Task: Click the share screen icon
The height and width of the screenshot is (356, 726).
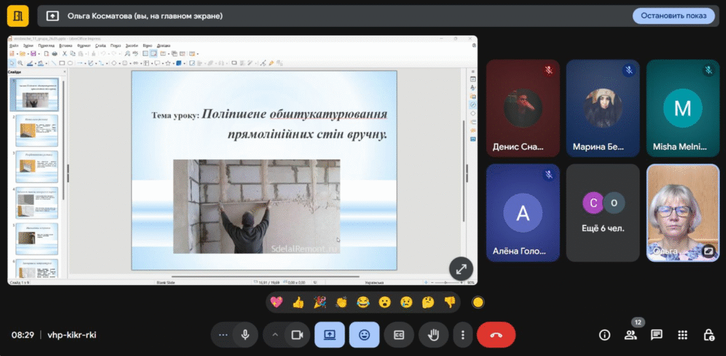Action: [330, 335]
